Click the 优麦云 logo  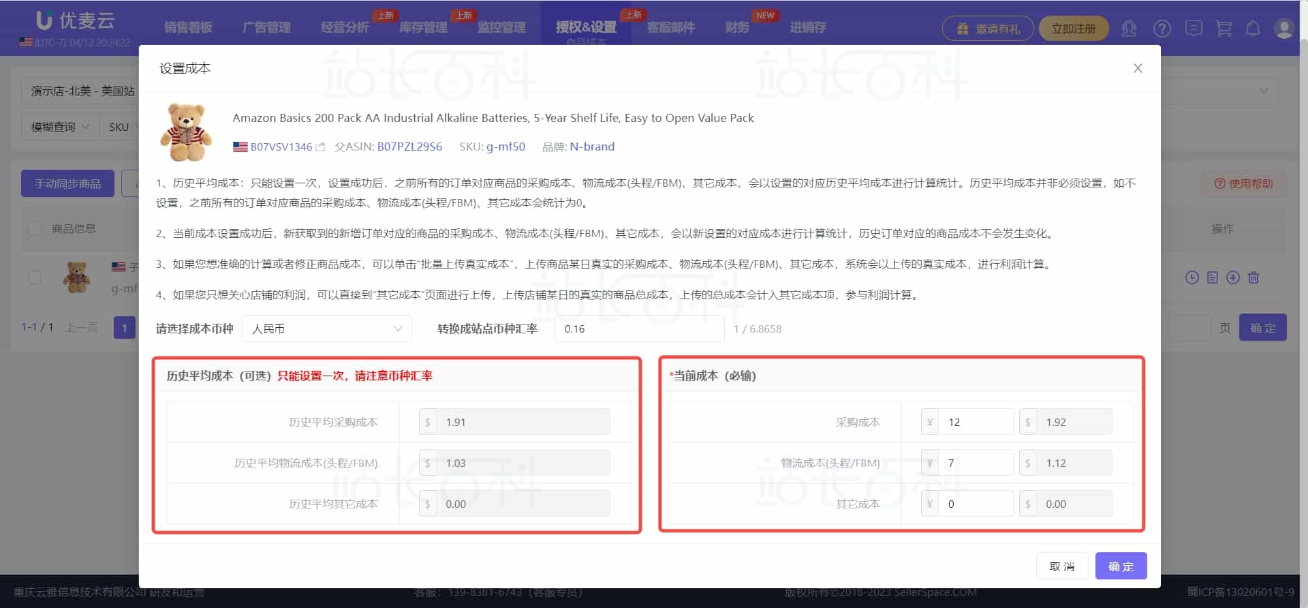click(x=75, y=20)
